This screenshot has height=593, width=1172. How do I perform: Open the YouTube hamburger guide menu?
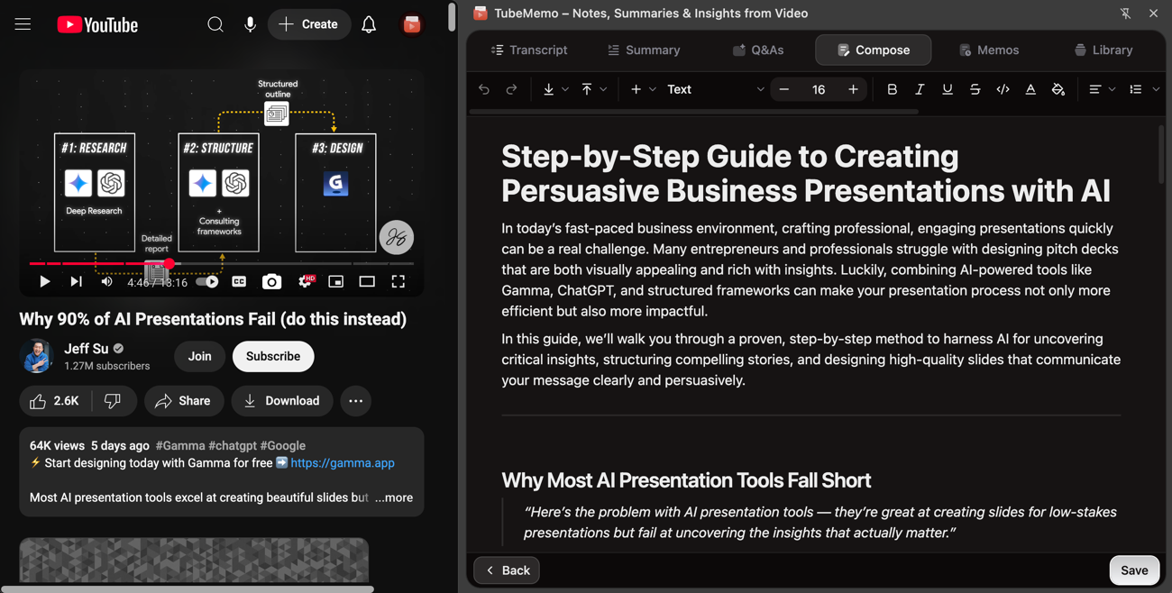23,24
